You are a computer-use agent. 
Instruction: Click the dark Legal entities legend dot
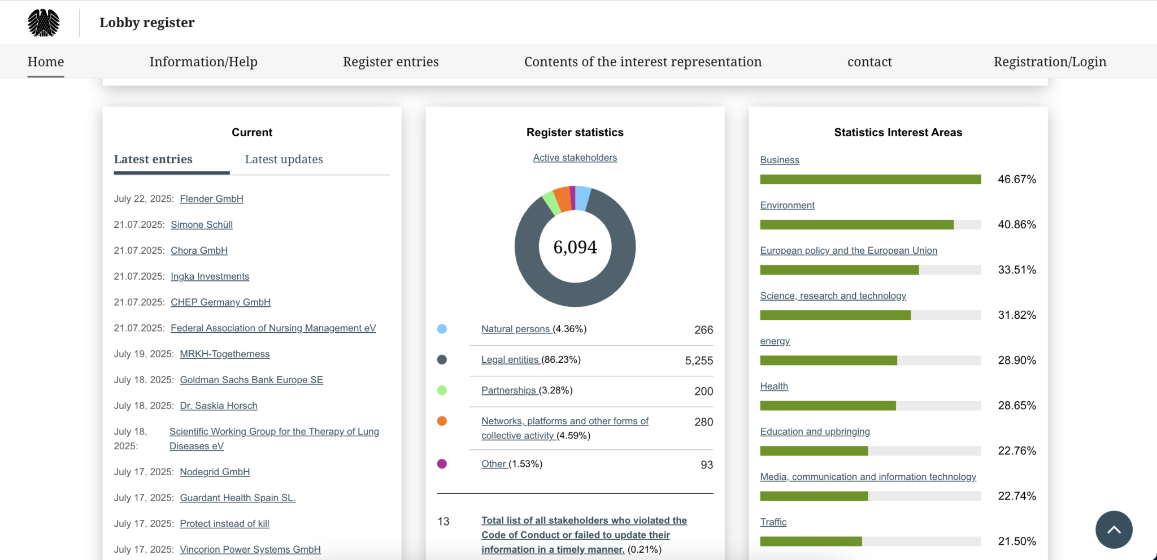click(442, 359)
